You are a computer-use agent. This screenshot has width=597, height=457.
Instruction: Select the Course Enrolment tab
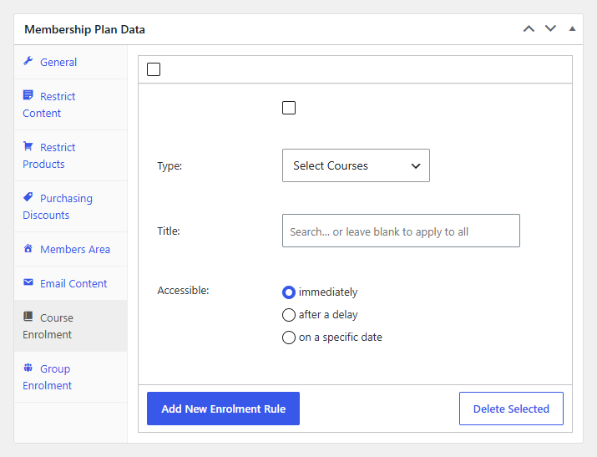(x=70, y=326)
